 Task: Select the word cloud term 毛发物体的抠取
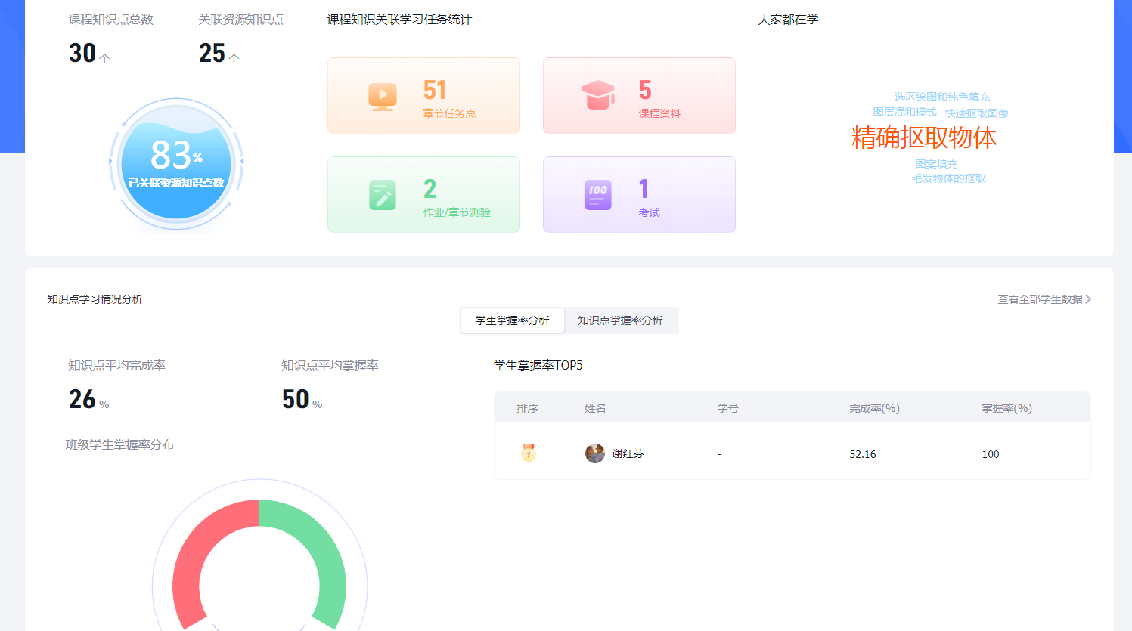click(x=948, y=178)
